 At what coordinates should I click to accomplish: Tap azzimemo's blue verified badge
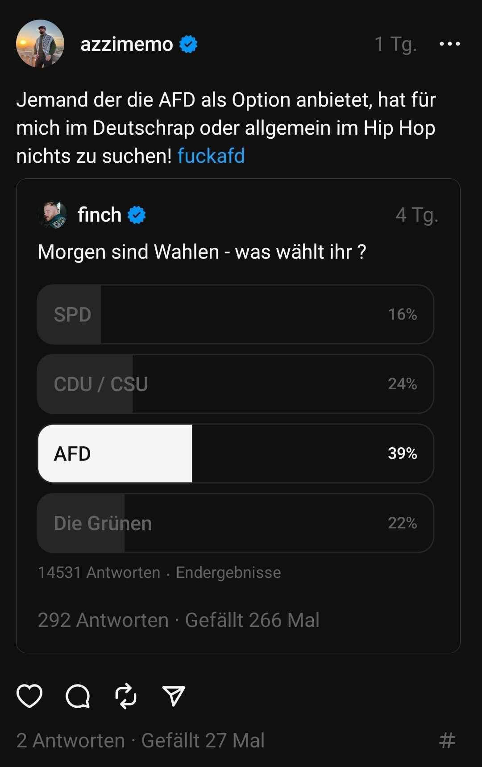click(x=188, y=44)
